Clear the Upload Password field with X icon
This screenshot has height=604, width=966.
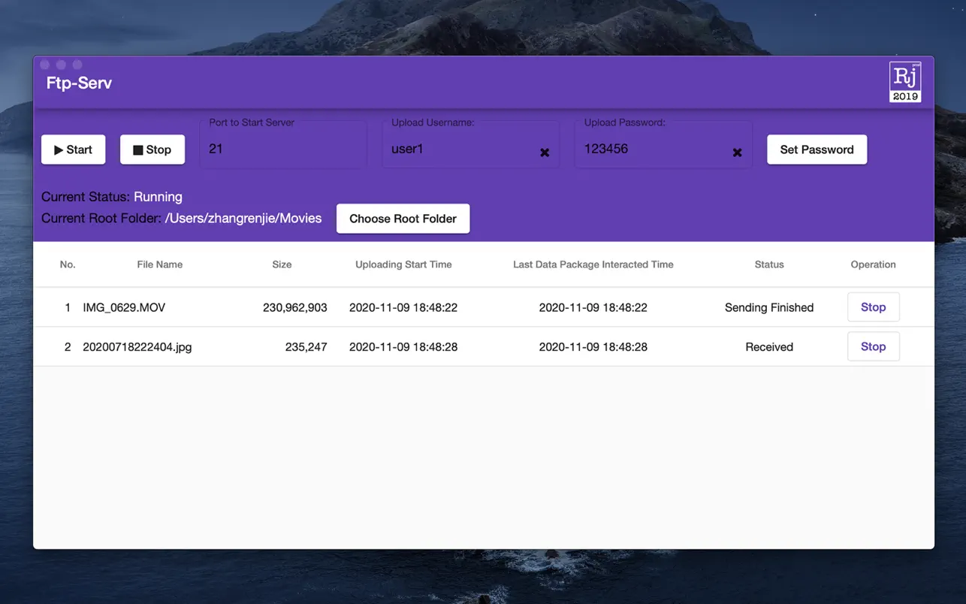coord(737,153)
